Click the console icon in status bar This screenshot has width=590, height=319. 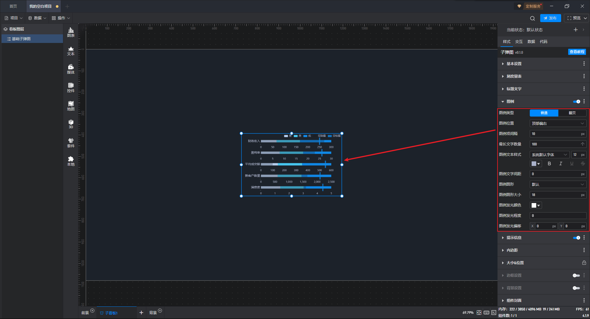(x=494, y=313)
